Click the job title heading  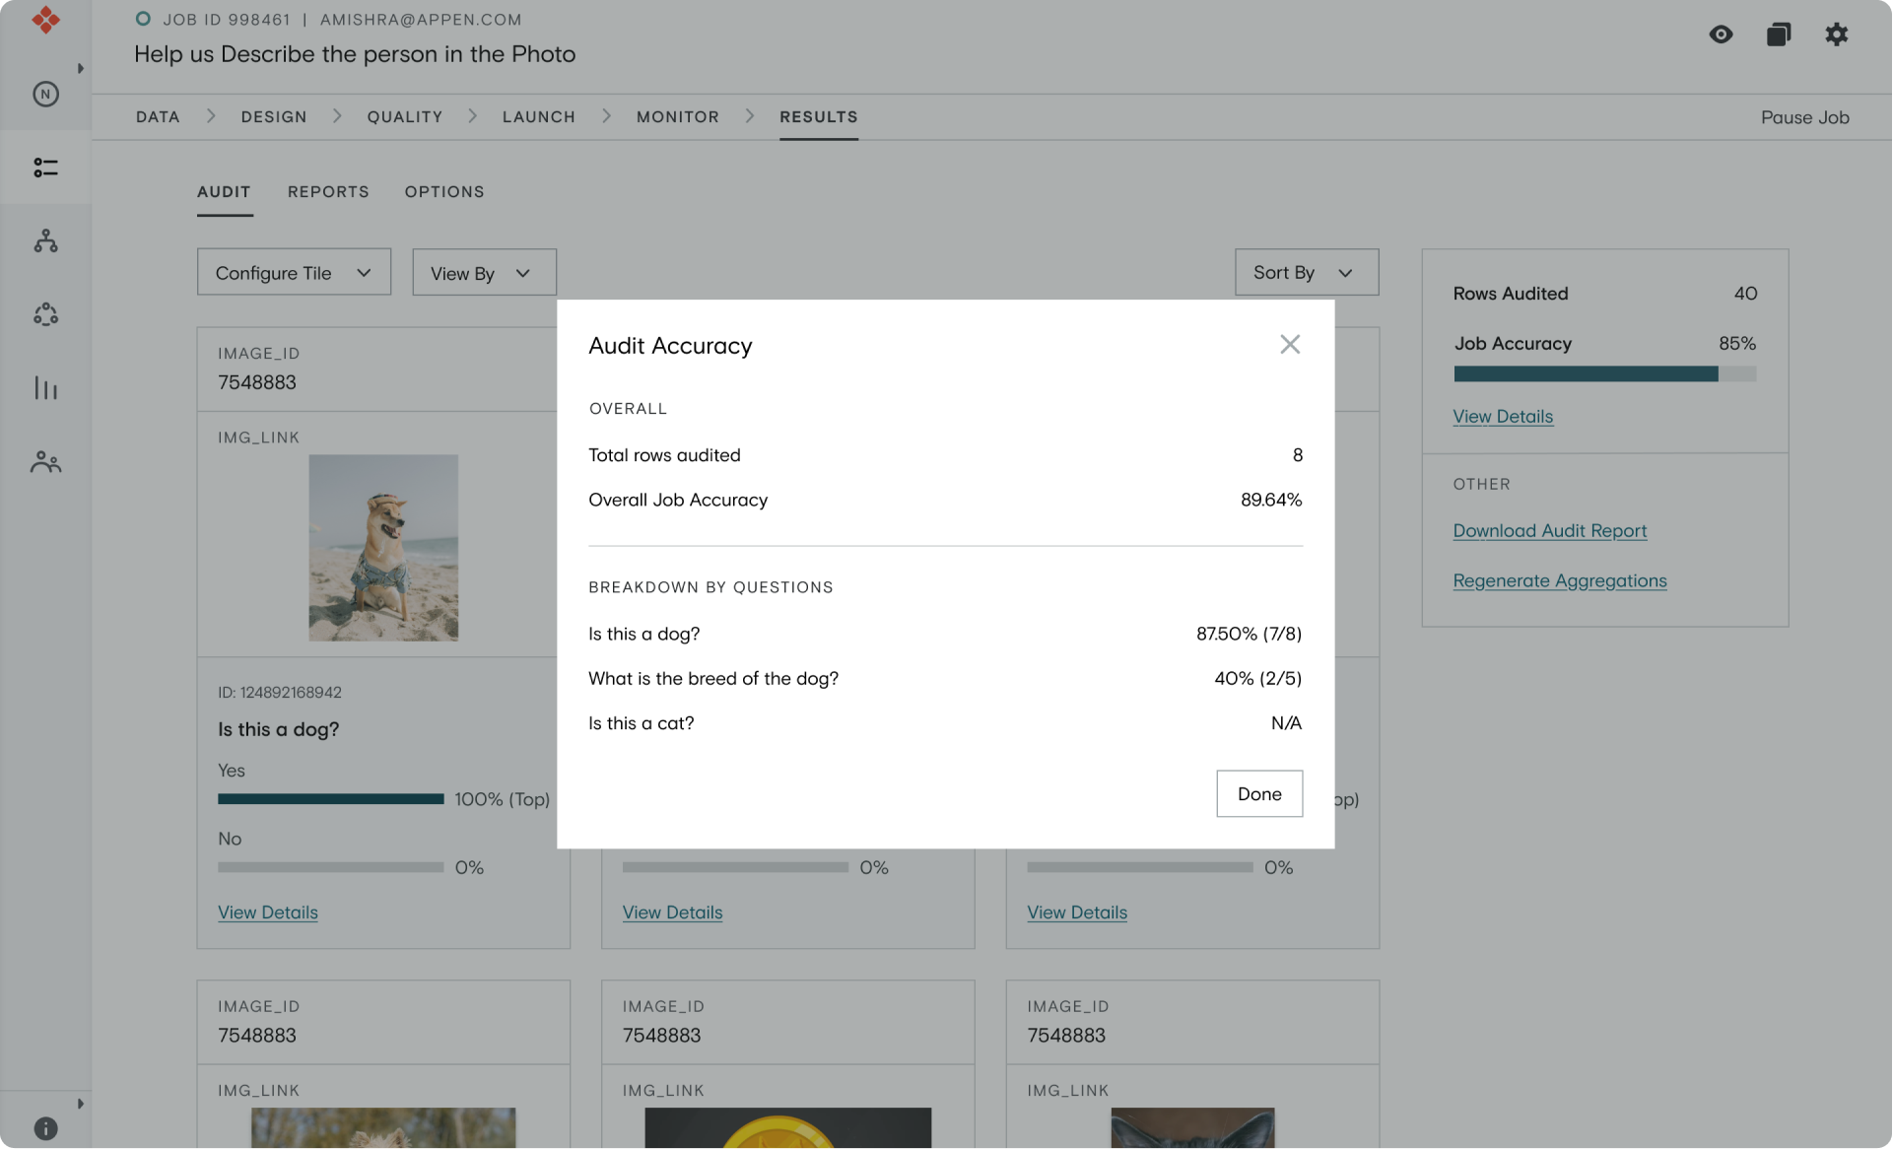(x=355, y=54)
